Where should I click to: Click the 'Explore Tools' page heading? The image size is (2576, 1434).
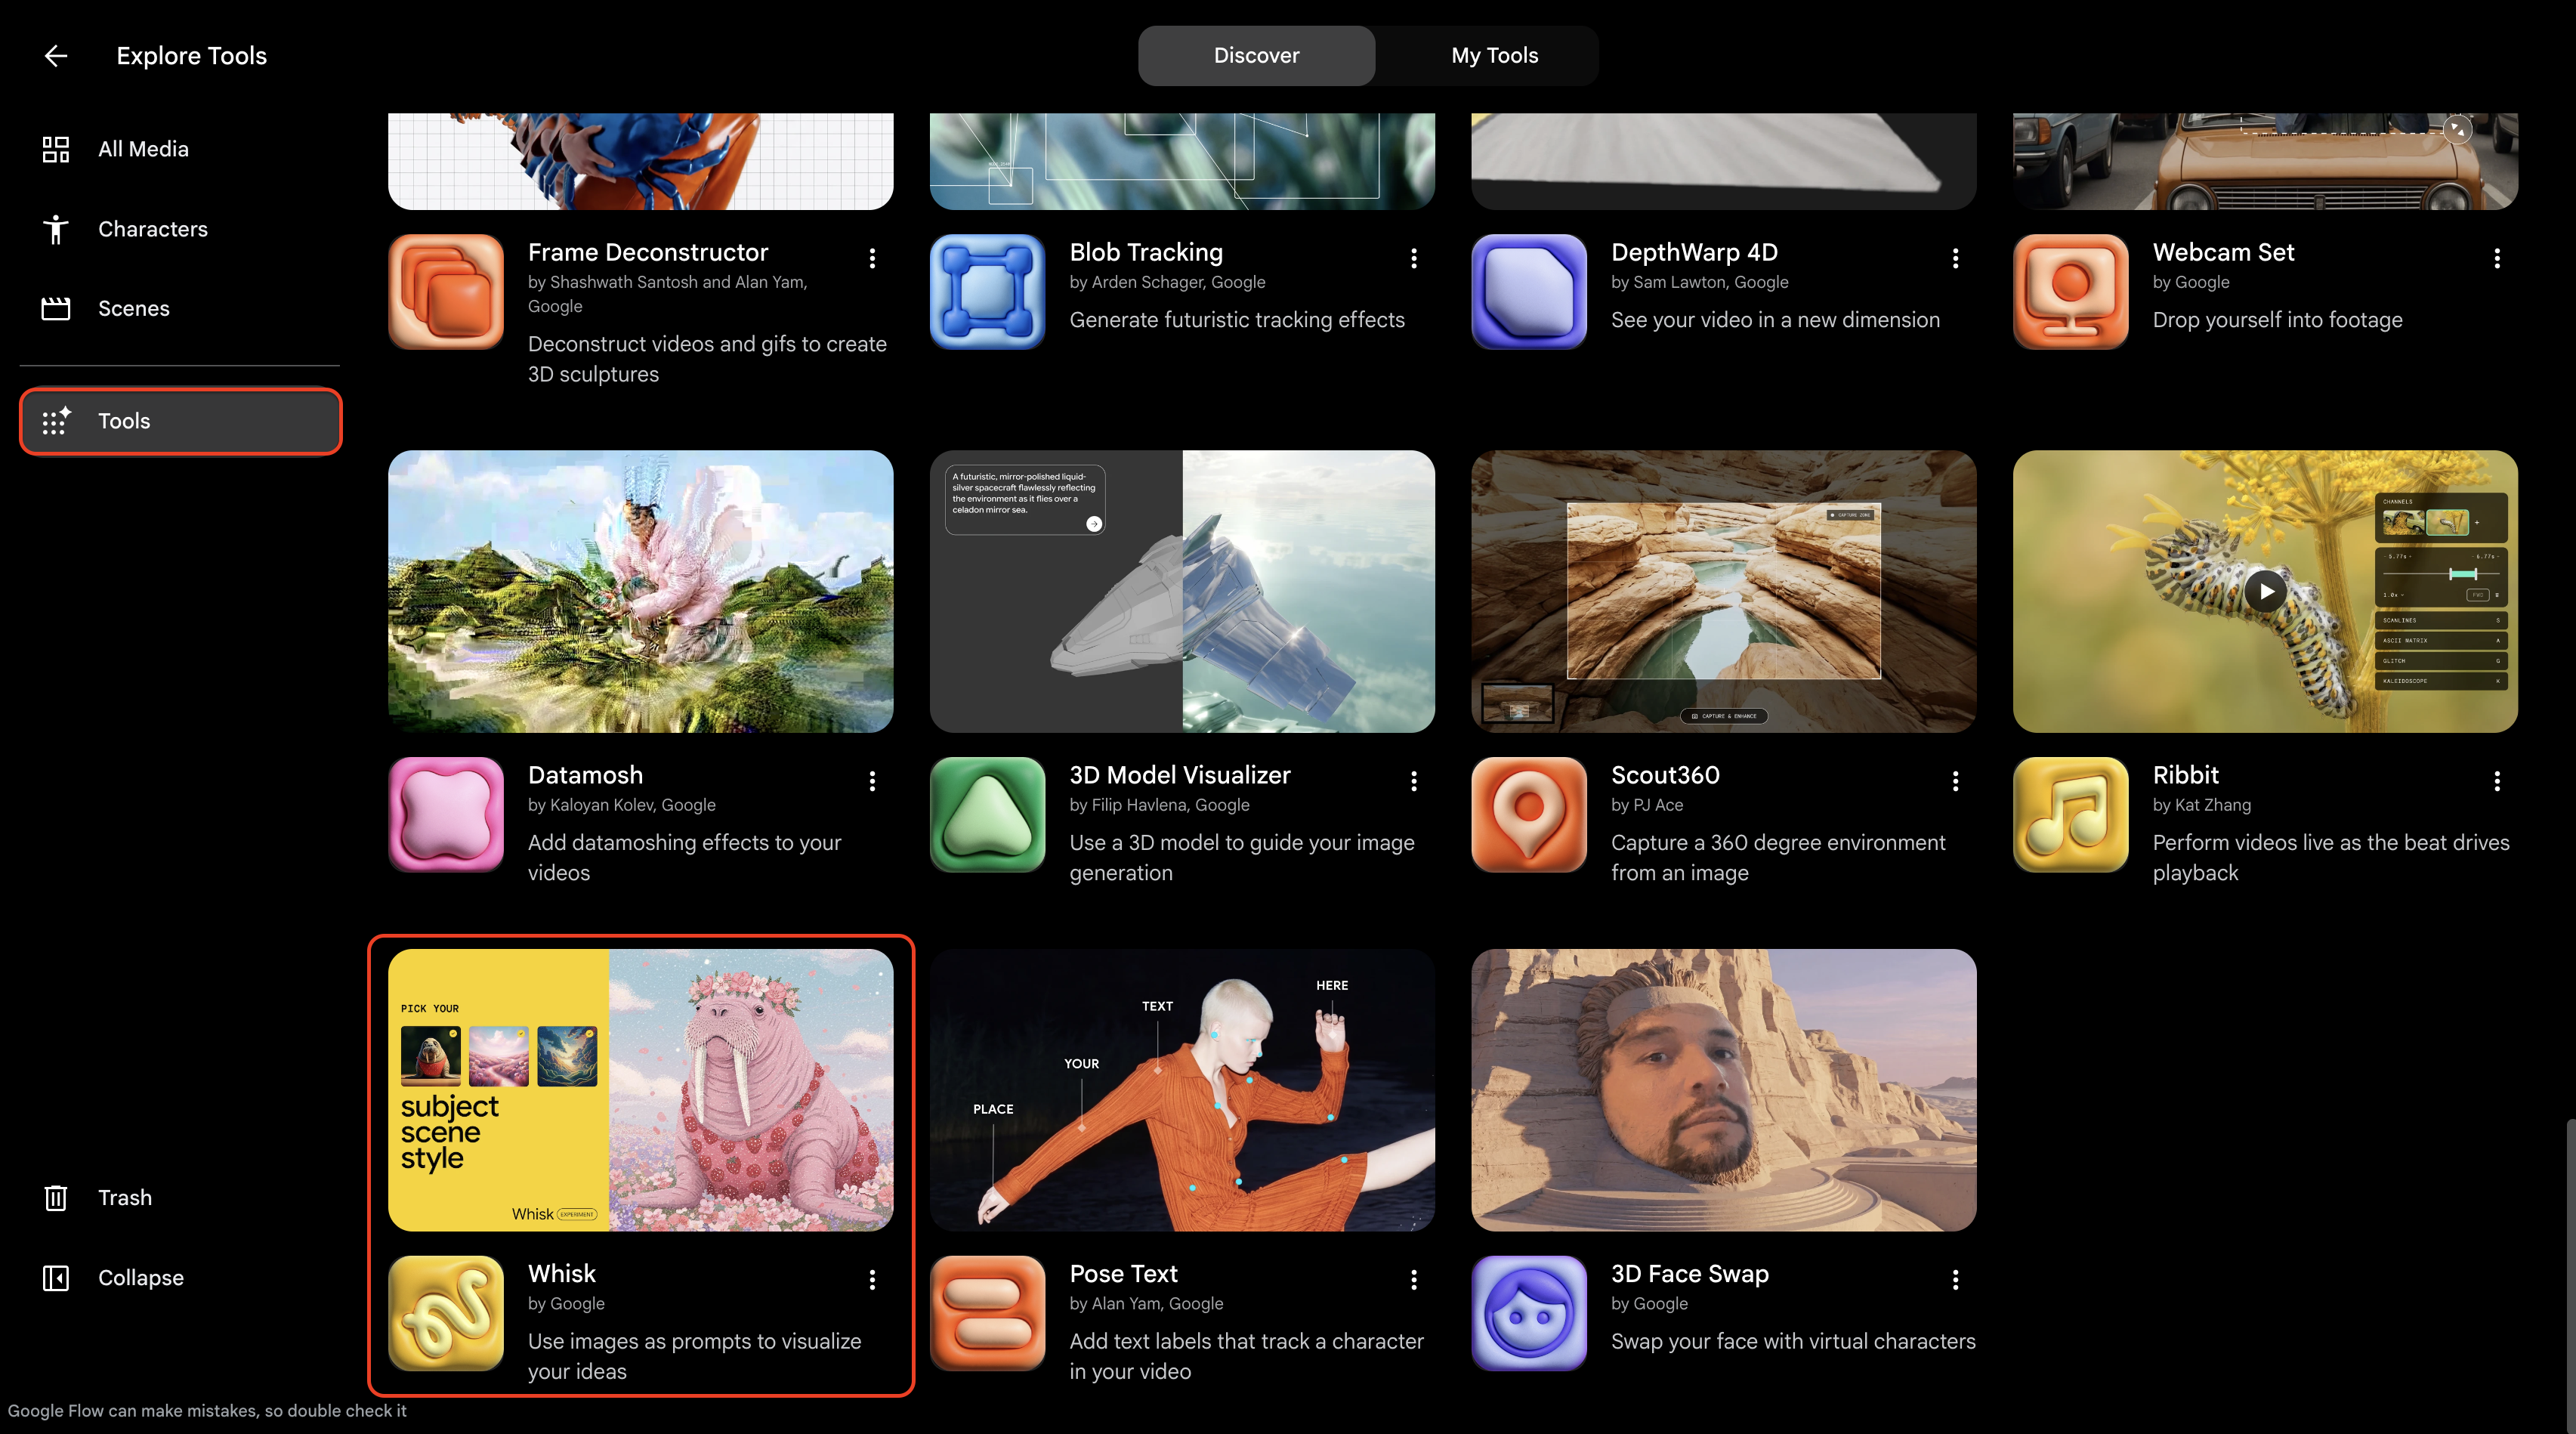[x=192, y=56]
